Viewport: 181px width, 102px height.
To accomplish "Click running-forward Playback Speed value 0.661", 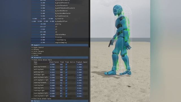I will [79, 83].
